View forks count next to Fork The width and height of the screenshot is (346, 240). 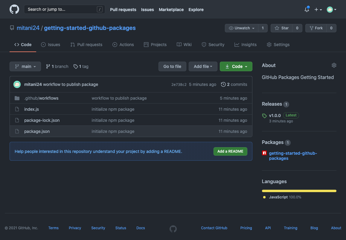[x=331, y=28]
